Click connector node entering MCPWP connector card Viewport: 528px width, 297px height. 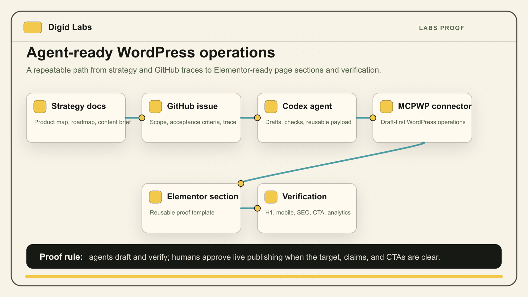coord(373,118)
